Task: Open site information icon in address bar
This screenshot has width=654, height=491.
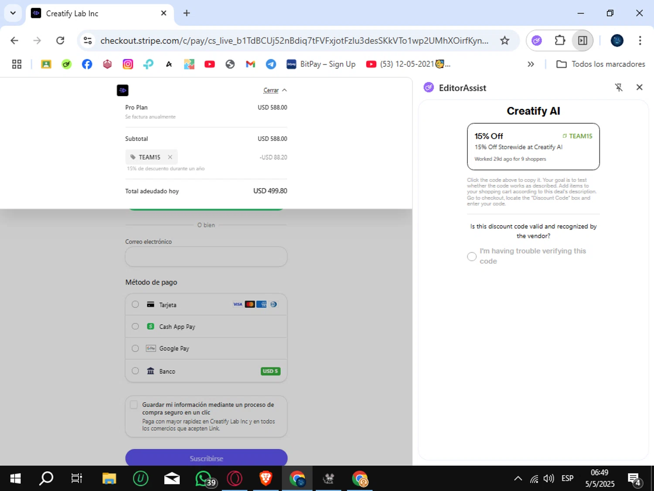Action: (88, 41)
